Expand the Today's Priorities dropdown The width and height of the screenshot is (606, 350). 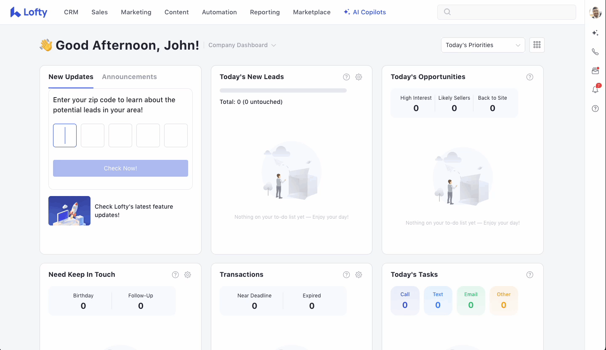click(483, 45)
